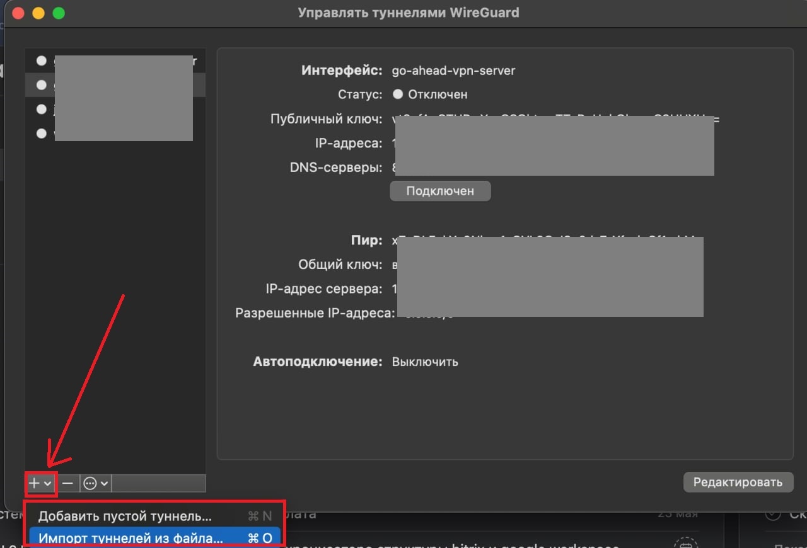Click the "Управлять туннелями WireGuard" window title
This screenshot has width=807, height=548.
409,13
